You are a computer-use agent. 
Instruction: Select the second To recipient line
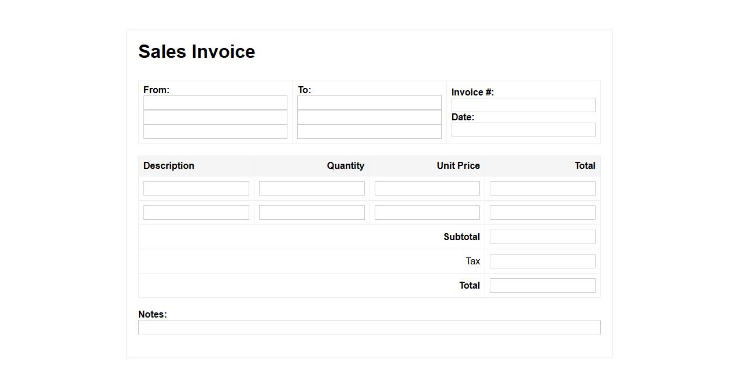point(369,117)
